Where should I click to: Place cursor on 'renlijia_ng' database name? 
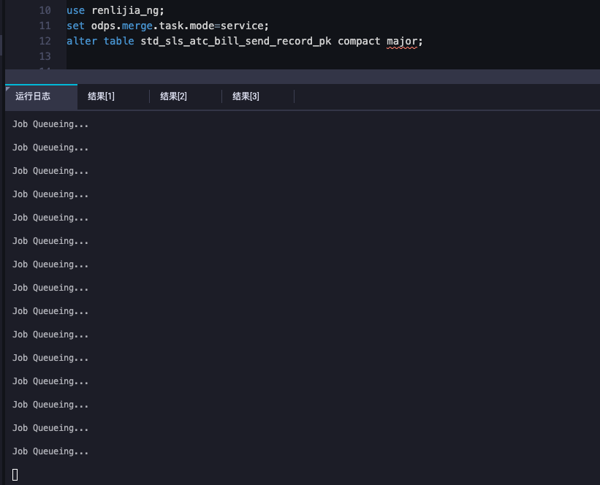(x=125, y=11)
